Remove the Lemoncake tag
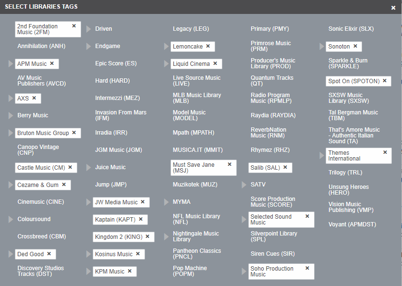Screen dimensions: 402x286 click(x=208, y=46)
